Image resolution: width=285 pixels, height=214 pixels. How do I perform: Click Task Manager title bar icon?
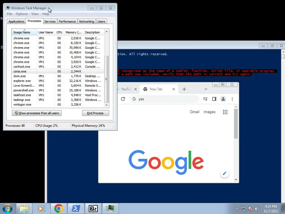coord(8,8)
